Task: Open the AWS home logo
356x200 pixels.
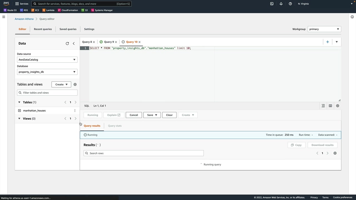Action: click(x=6, y=4)
